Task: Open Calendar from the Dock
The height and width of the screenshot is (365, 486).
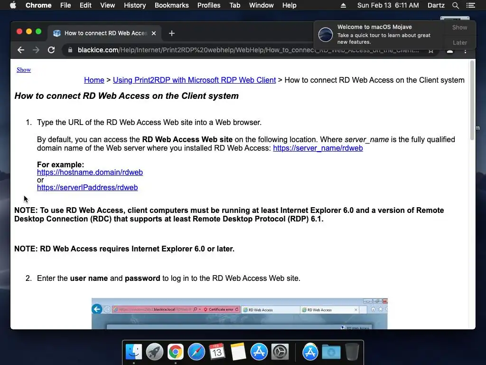Action: tap(217, 352)
